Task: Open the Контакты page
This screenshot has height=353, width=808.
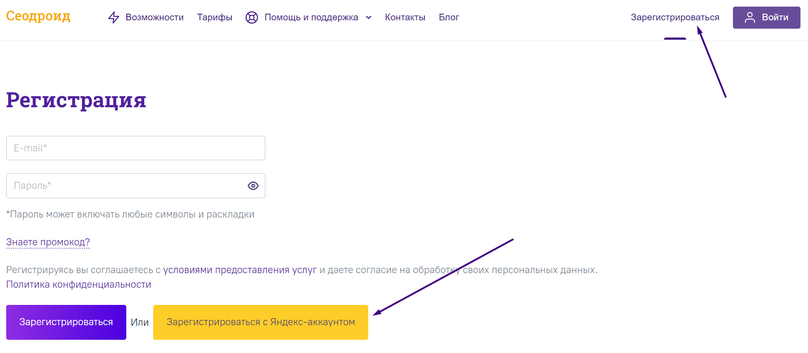Action: 405,17
